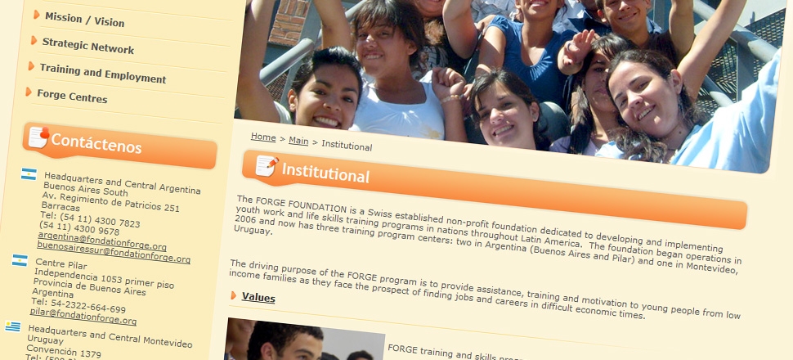Viewport: 793px width, 360px height.
Task: Click the orange arrow beside Training and Employment
Action: coord(31,65)
